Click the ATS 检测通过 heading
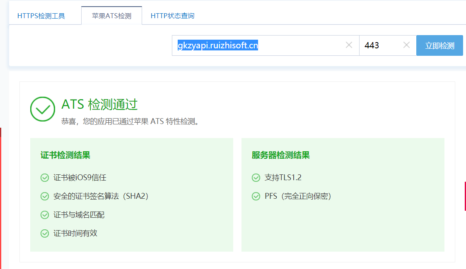 (99, 105)
